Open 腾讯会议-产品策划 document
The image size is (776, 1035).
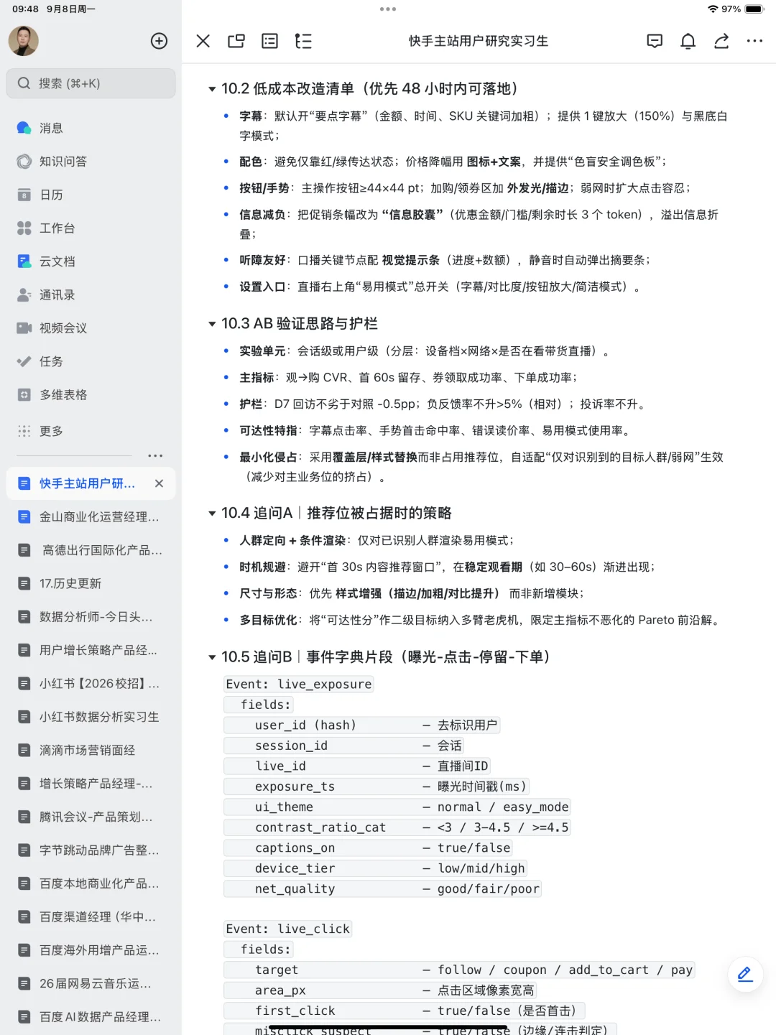[91, 817]
